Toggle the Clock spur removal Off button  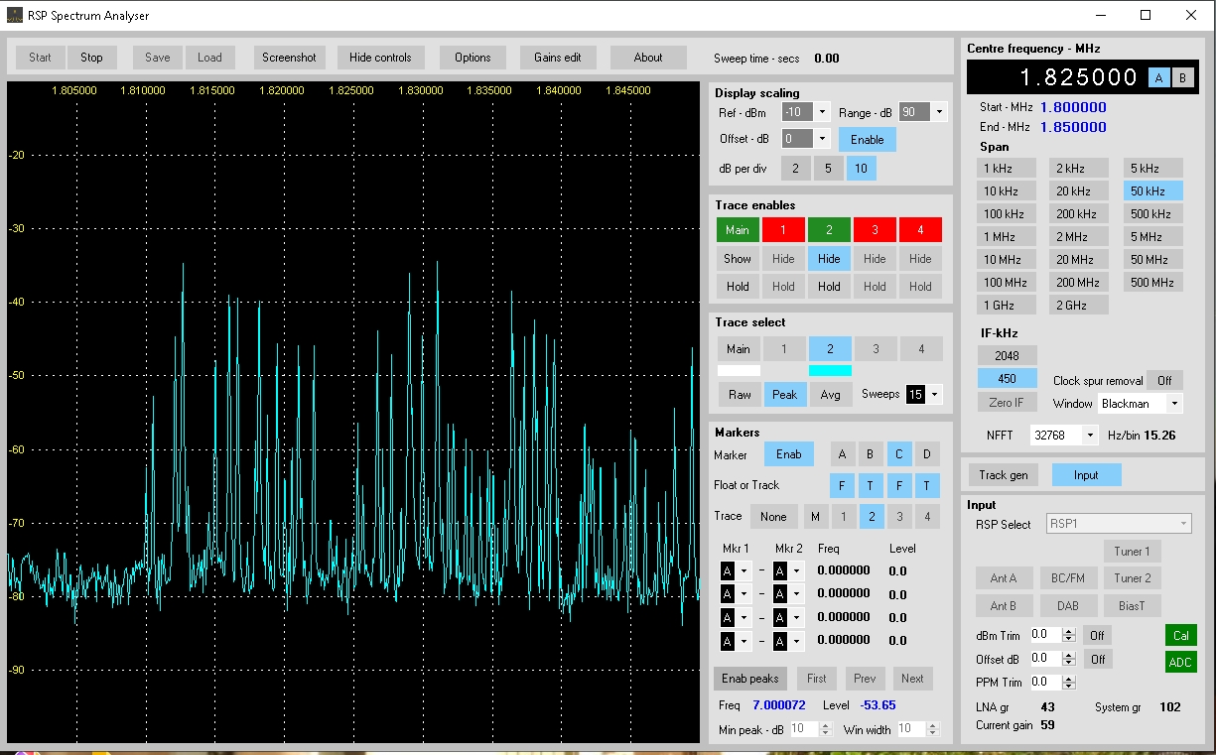click(x=1163, y=380)
